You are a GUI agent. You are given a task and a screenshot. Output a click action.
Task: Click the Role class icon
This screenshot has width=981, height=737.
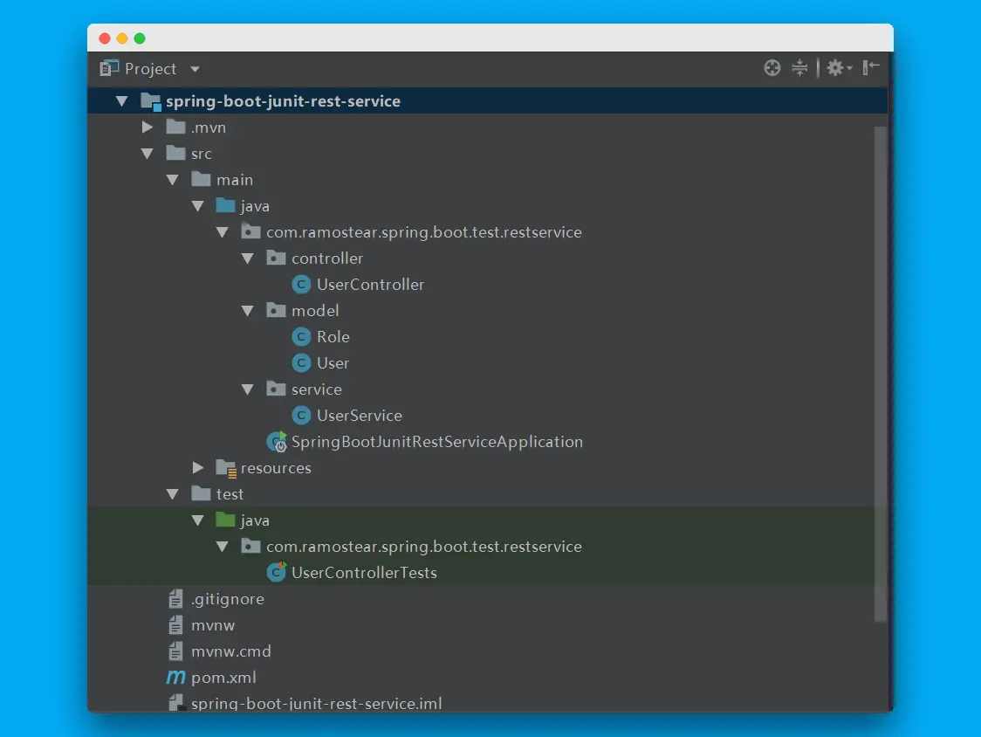(x=301, y=337)
